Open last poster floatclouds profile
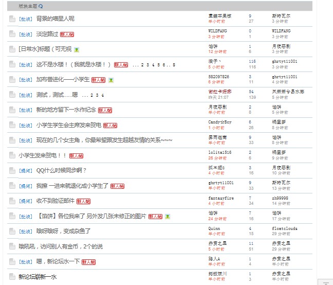 pyautogui.click(x=285, y=228)
